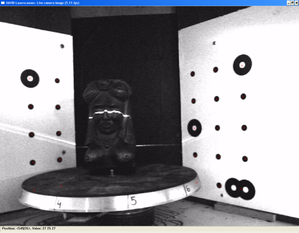Click the double-ring marker at bottom right
This screenshot has height=233, width=299.
(x=240, y=189)
